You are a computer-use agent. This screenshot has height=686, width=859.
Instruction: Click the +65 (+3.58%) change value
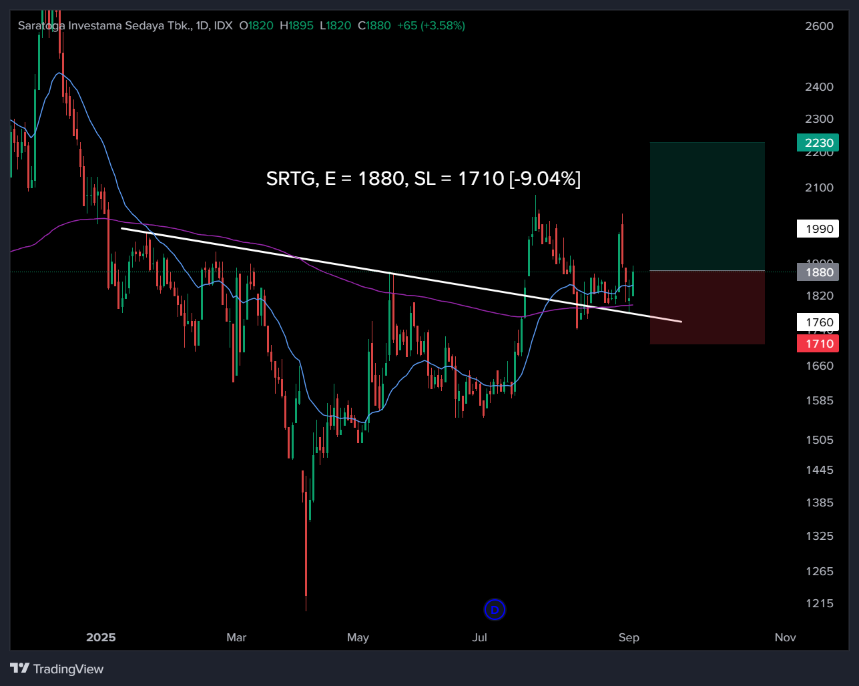point(431,25)
